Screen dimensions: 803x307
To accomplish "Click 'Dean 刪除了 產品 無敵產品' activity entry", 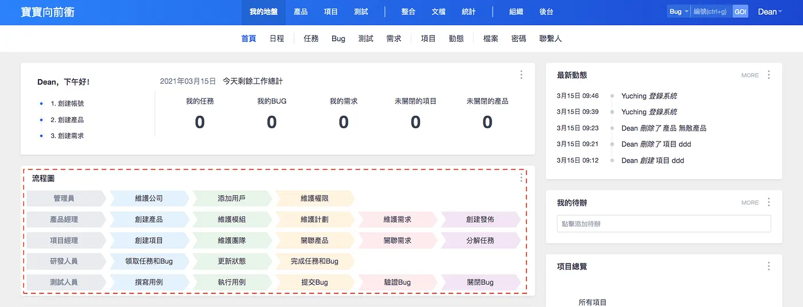I will point(664,128).
